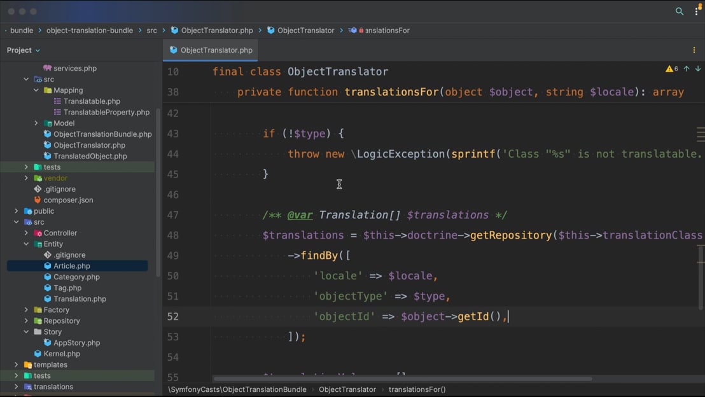This screenshot has width=705, height=397.
Task: Collapse the Mapping folder
Action: (36, 90)
